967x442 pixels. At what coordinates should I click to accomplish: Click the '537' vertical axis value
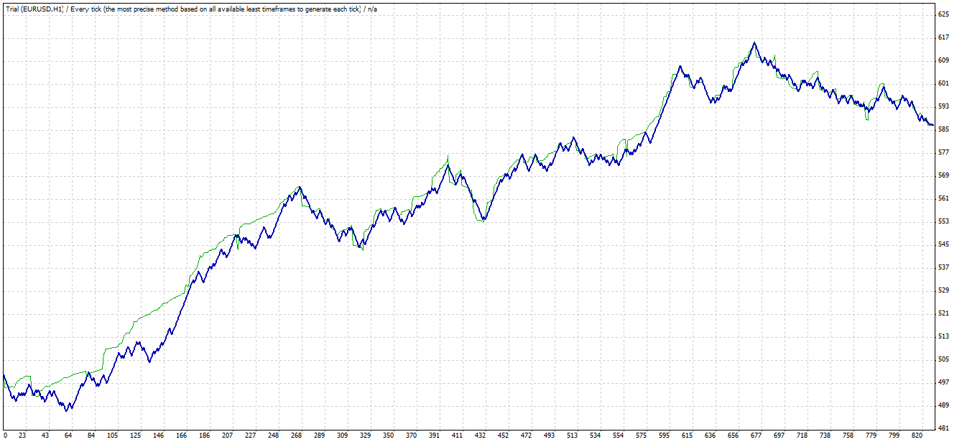click(x=943, y=267)
